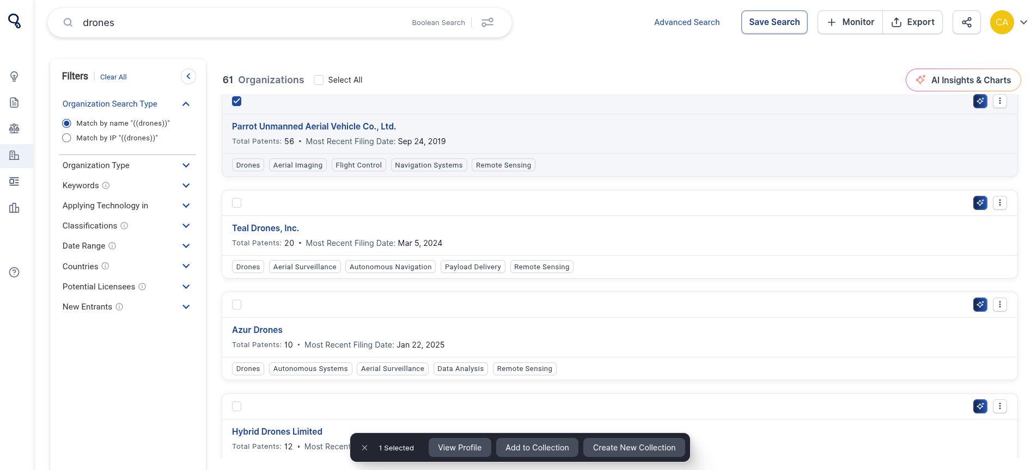Collapse the Organization Search Type section
The height and width of the screenshot is (470, 1031).
[186, 104]
